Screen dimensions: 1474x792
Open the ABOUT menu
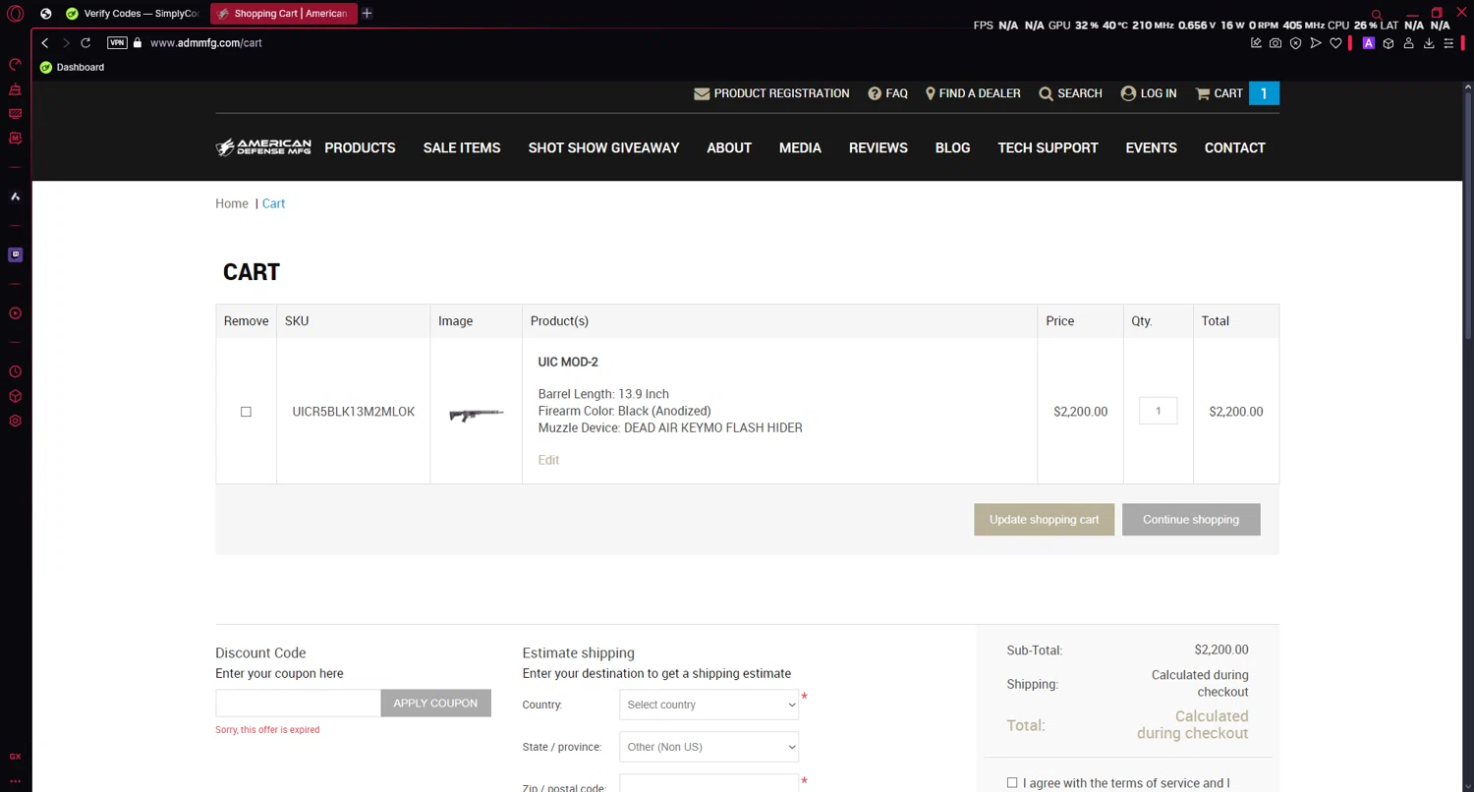click(x=729, y=147)
